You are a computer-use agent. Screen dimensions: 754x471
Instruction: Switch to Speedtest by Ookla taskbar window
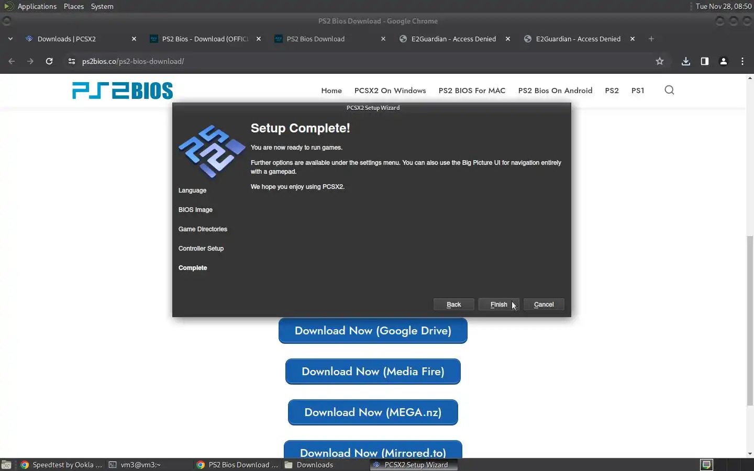(61, 465)
